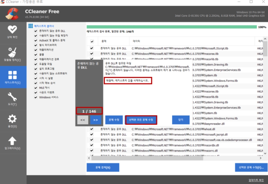The height and width of the screenshot is (184, 268).
Task: Toggle MUI 캐시 checkbox
Action: [36, 88]
